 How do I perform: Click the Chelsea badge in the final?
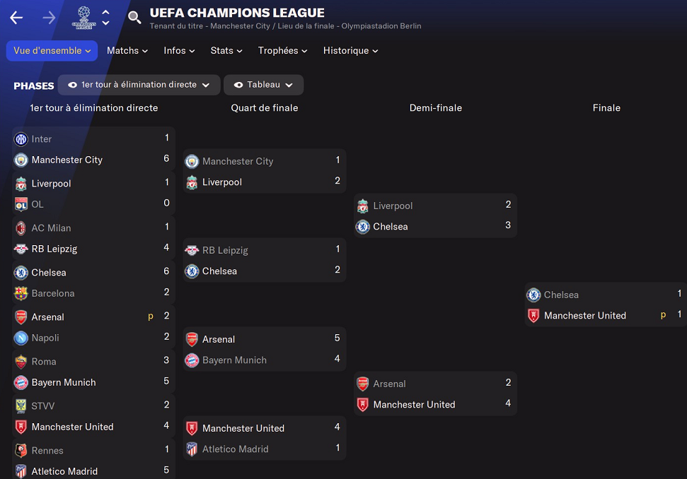[533, 295]
